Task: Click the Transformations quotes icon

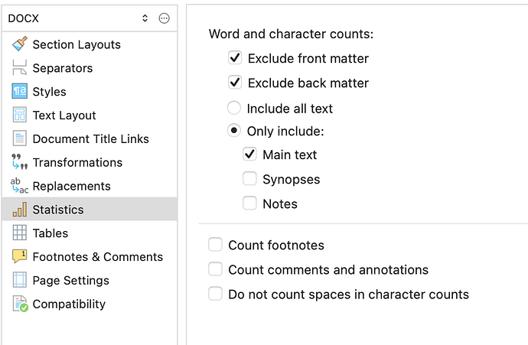Action: click(x=20, y=162)
